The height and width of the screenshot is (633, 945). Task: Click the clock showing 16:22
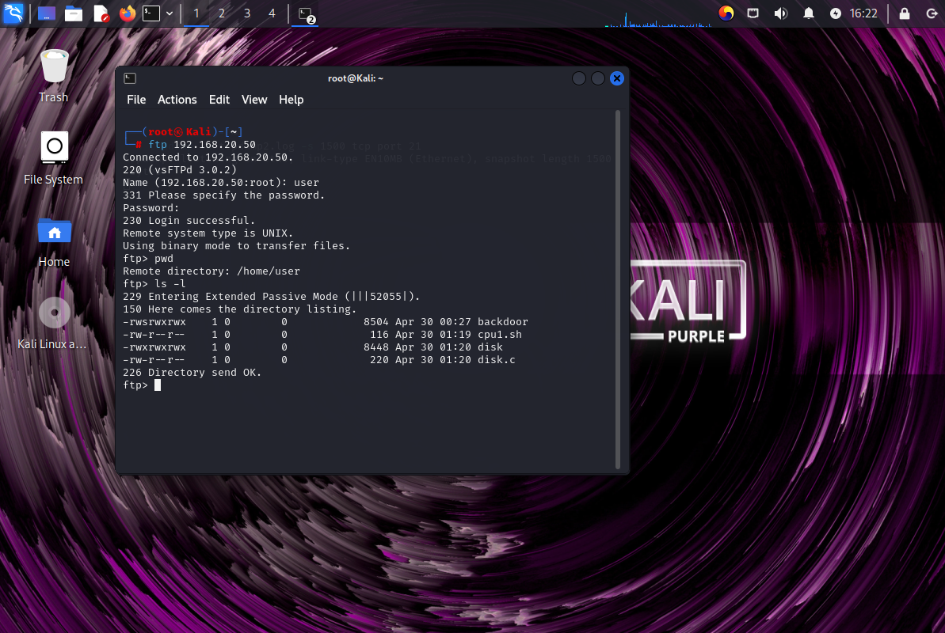point(863,13)
